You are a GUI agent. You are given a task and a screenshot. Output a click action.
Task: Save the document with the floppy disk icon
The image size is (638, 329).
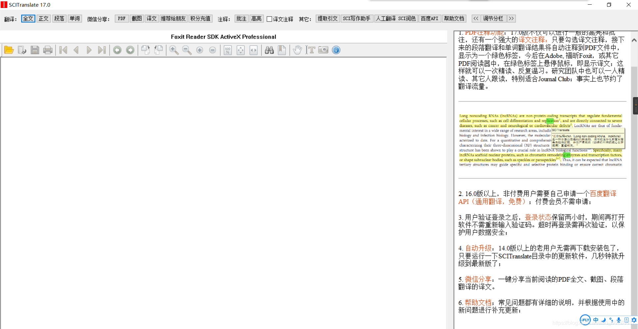(35, 50)
